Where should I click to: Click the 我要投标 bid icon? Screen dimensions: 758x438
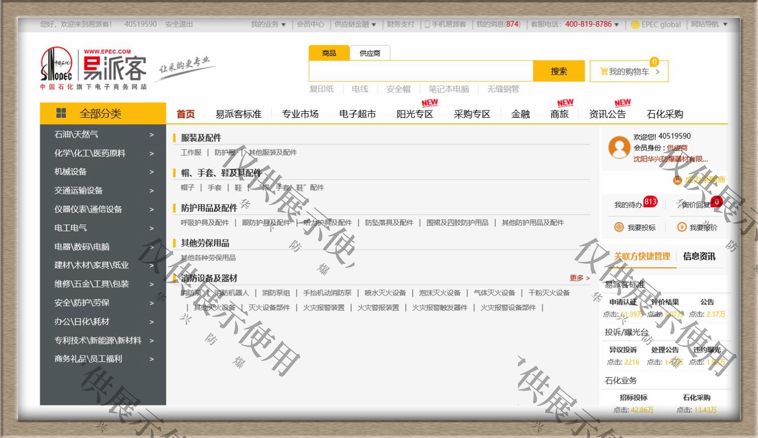click(619, 227)
